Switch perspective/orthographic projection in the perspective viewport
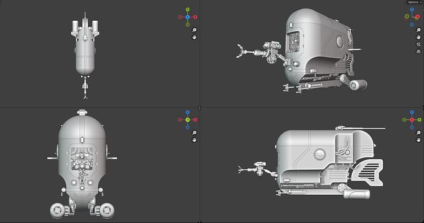This screenshot has width=424, height=223. click(418, 51)
